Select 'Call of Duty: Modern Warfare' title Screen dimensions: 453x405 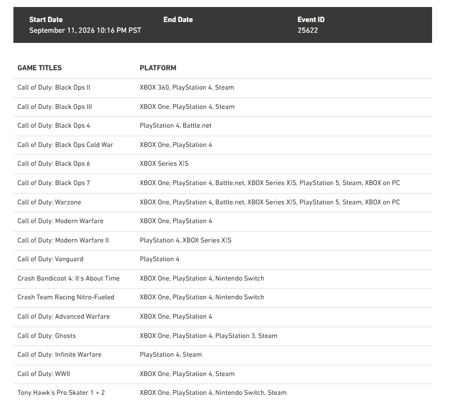pos(60,221)
